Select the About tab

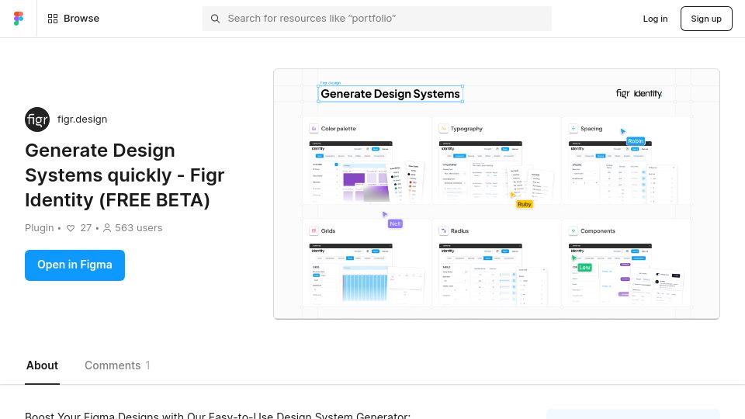tap(42, 365)
